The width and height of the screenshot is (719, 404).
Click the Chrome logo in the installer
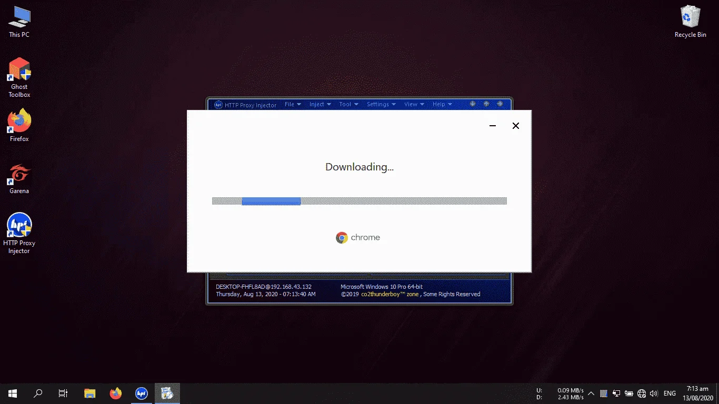tap(342, 238)
